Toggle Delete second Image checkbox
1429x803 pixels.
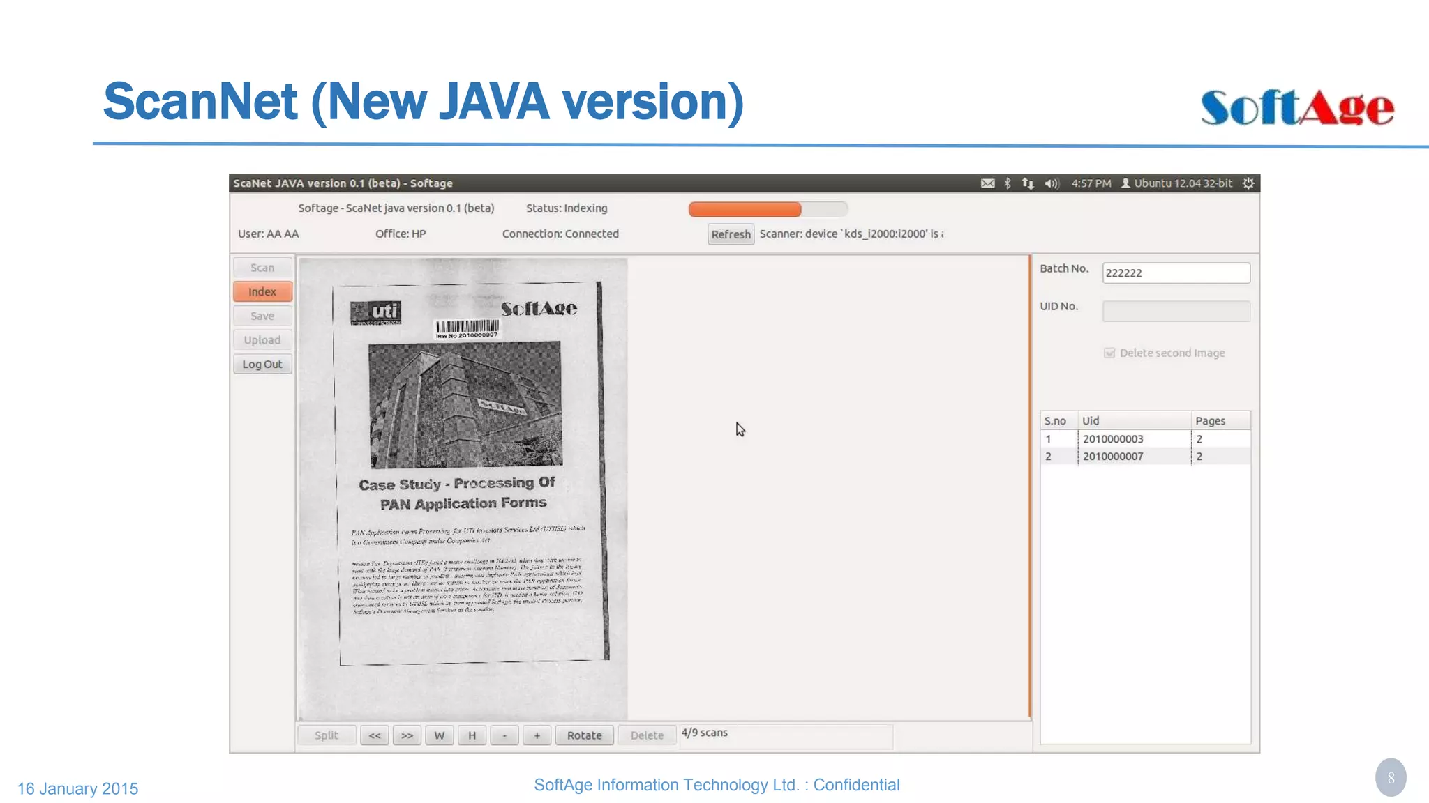pyautogui.click(x=1109, y=353)
